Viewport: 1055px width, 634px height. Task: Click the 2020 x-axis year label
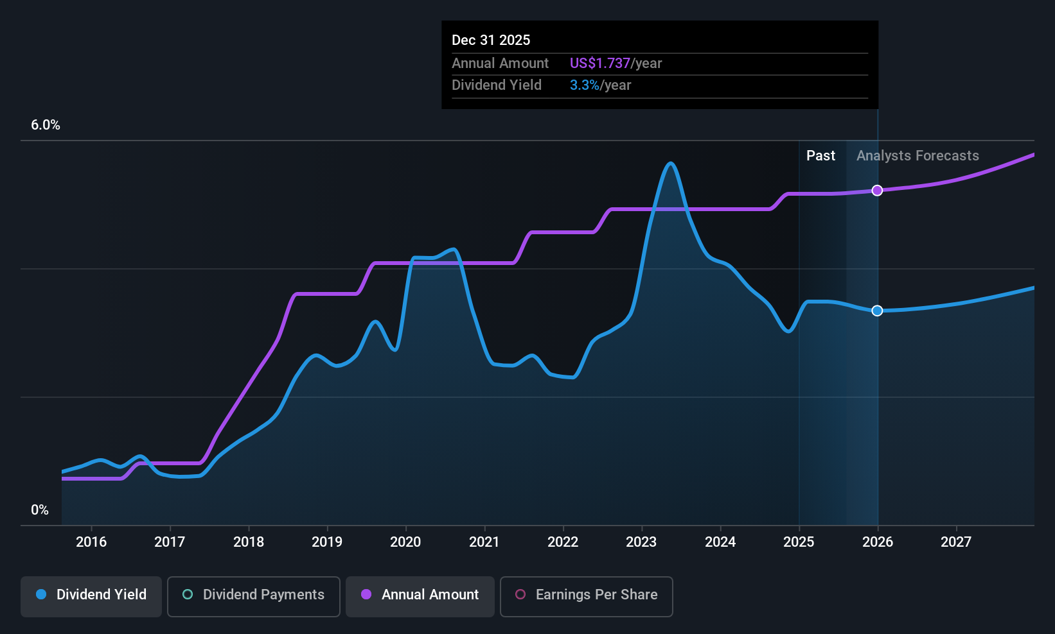(405, 542)
